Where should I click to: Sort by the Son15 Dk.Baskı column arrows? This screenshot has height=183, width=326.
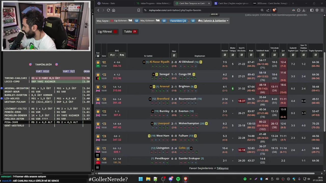(x=241, y=55)
